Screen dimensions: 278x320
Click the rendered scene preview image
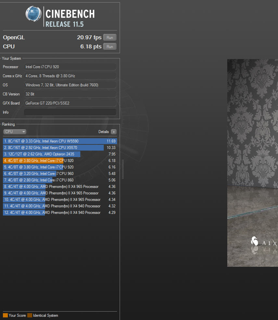coord(253,163)
